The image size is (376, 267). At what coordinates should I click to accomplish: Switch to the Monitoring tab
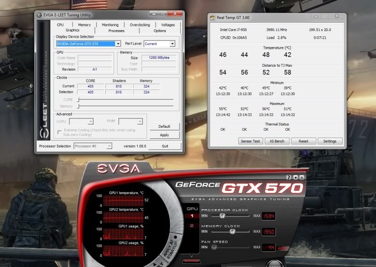[110, 25]
